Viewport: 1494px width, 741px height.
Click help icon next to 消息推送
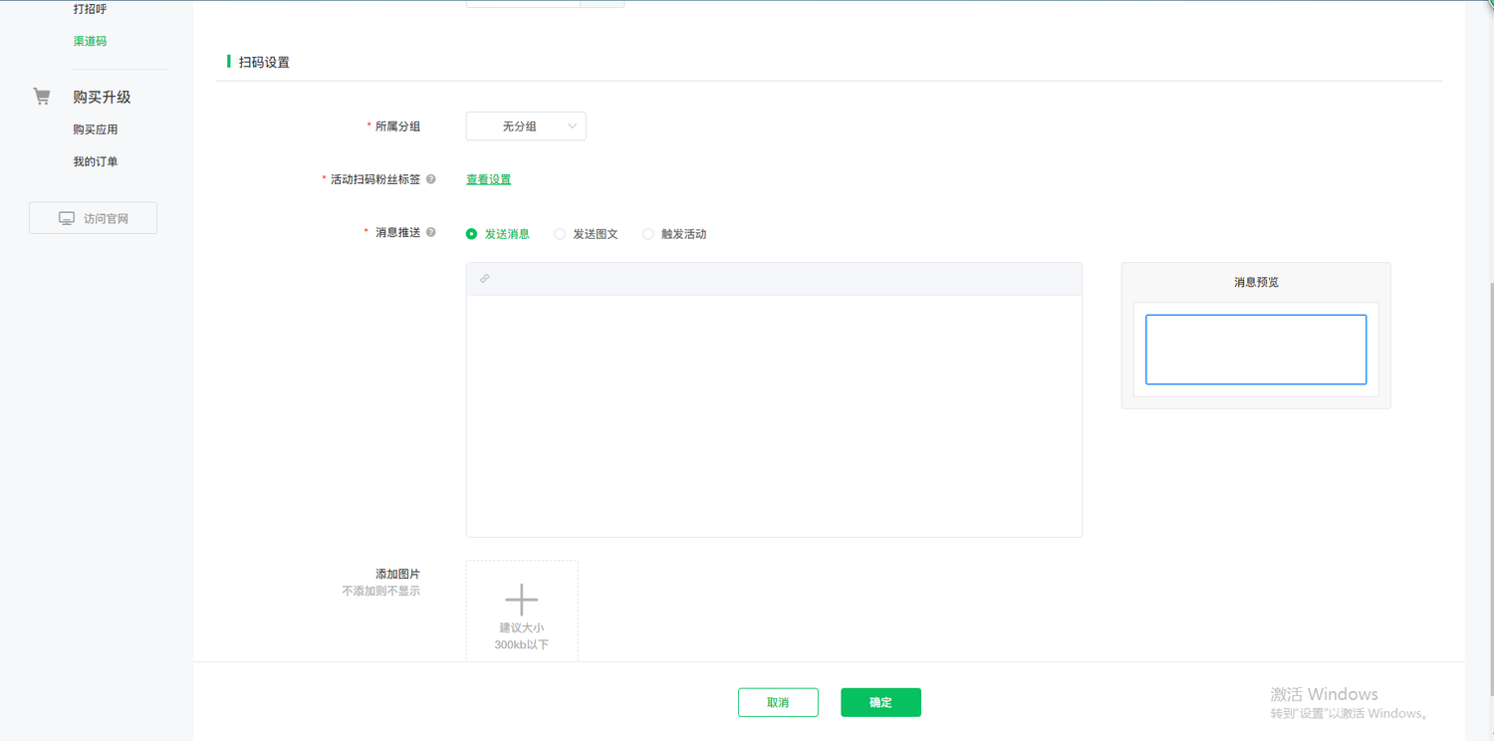(431, 232)
